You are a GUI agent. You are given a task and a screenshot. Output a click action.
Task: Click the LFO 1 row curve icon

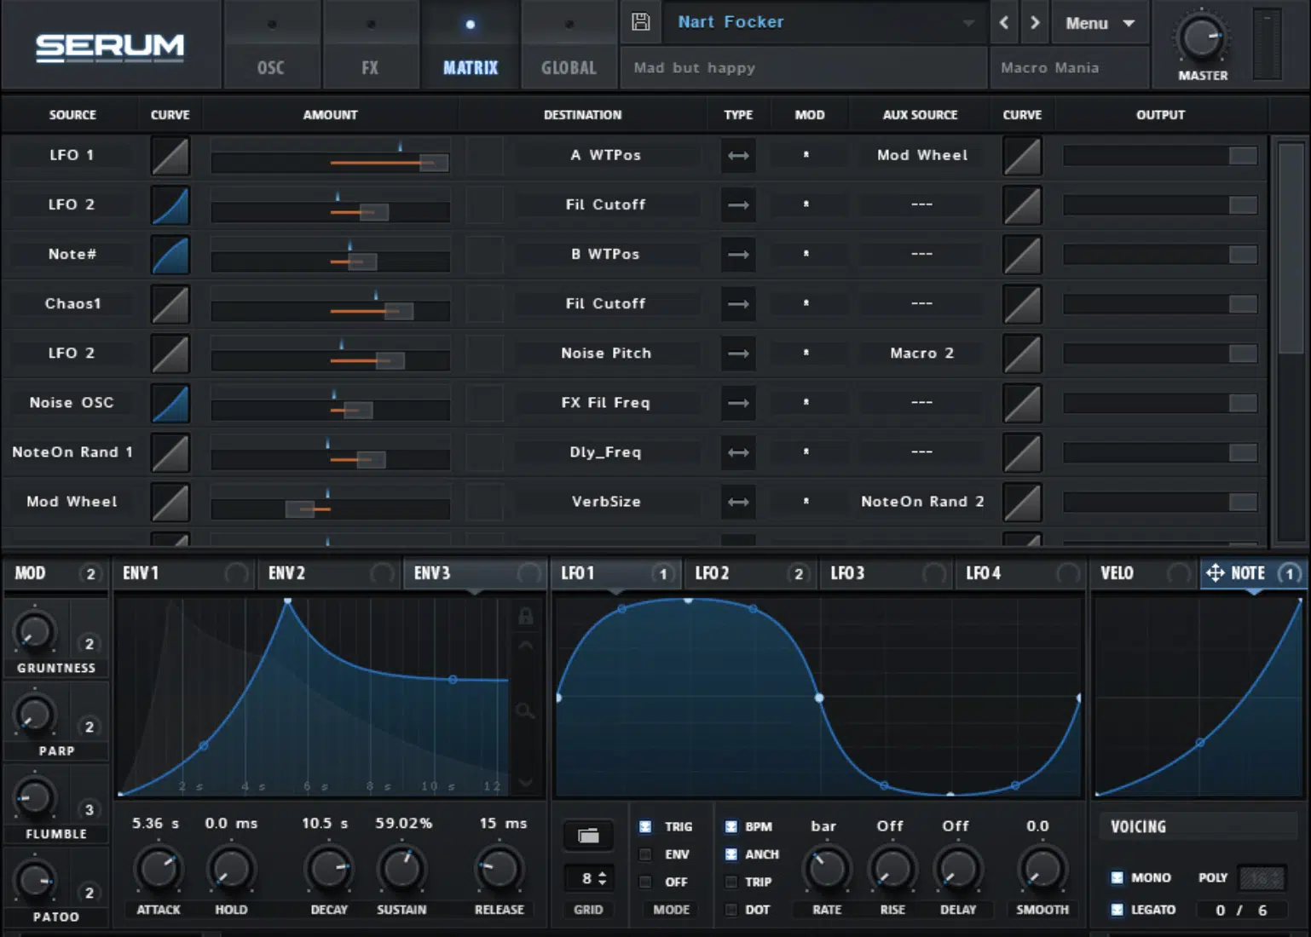coord(170,156)
